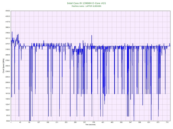Click the 2202.4 y-axis value
Image resolution: width=173 pixels, height=129 pixels.
pyautogui.click(x=8, y=77)
